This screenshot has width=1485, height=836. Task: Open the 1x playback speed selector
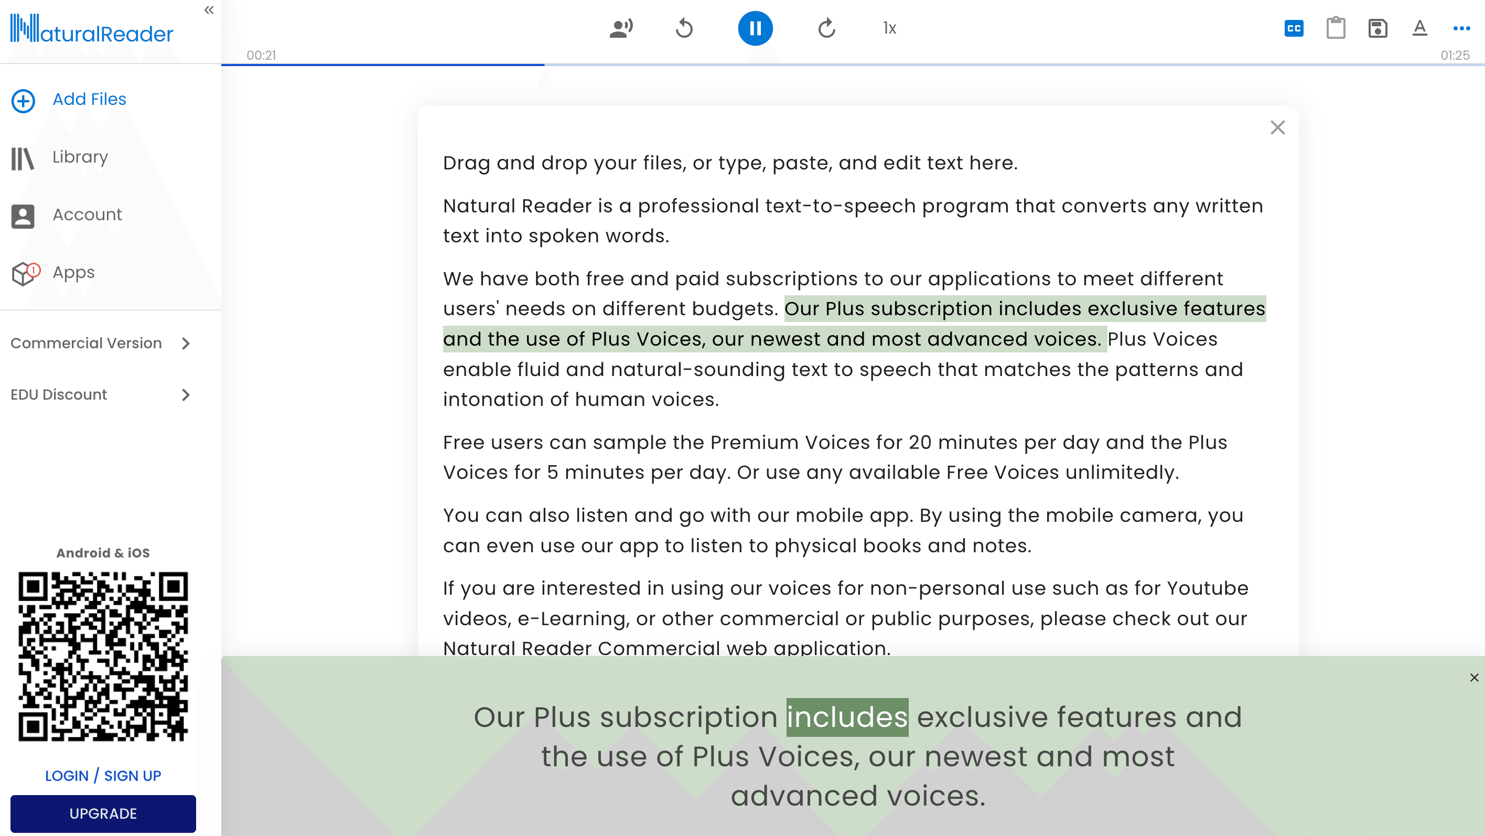(889, 28)
